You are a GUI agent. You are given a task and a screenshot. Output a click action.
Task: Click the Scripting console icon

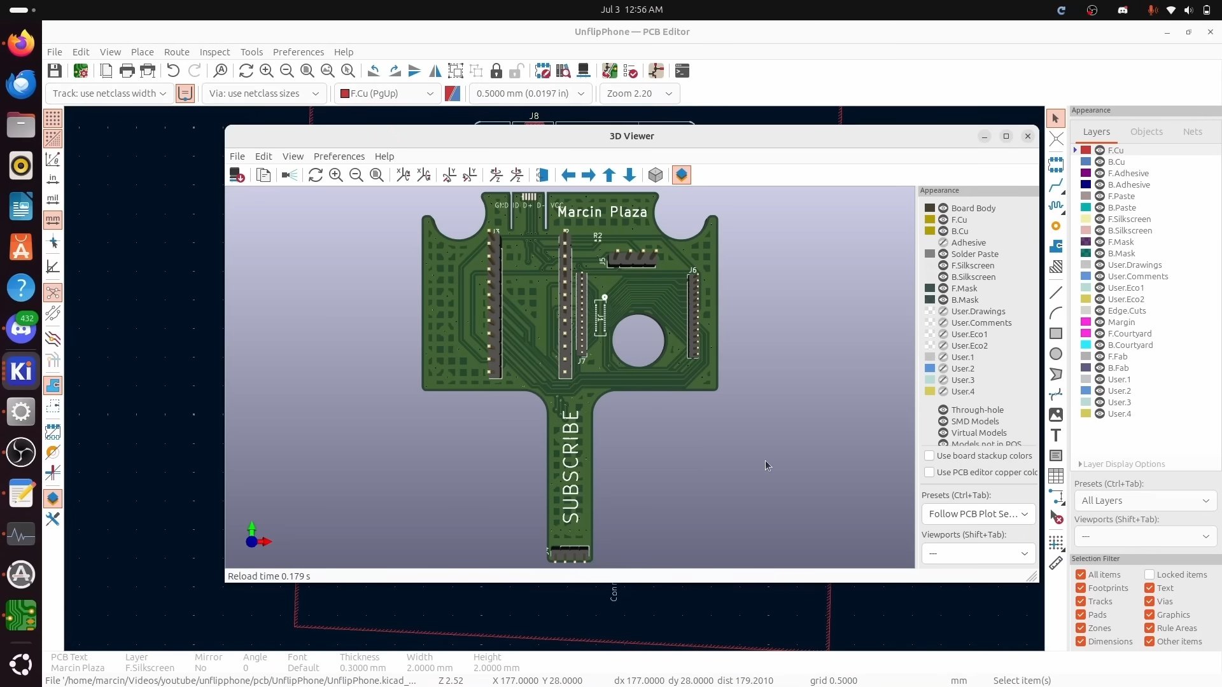(682, 71)
